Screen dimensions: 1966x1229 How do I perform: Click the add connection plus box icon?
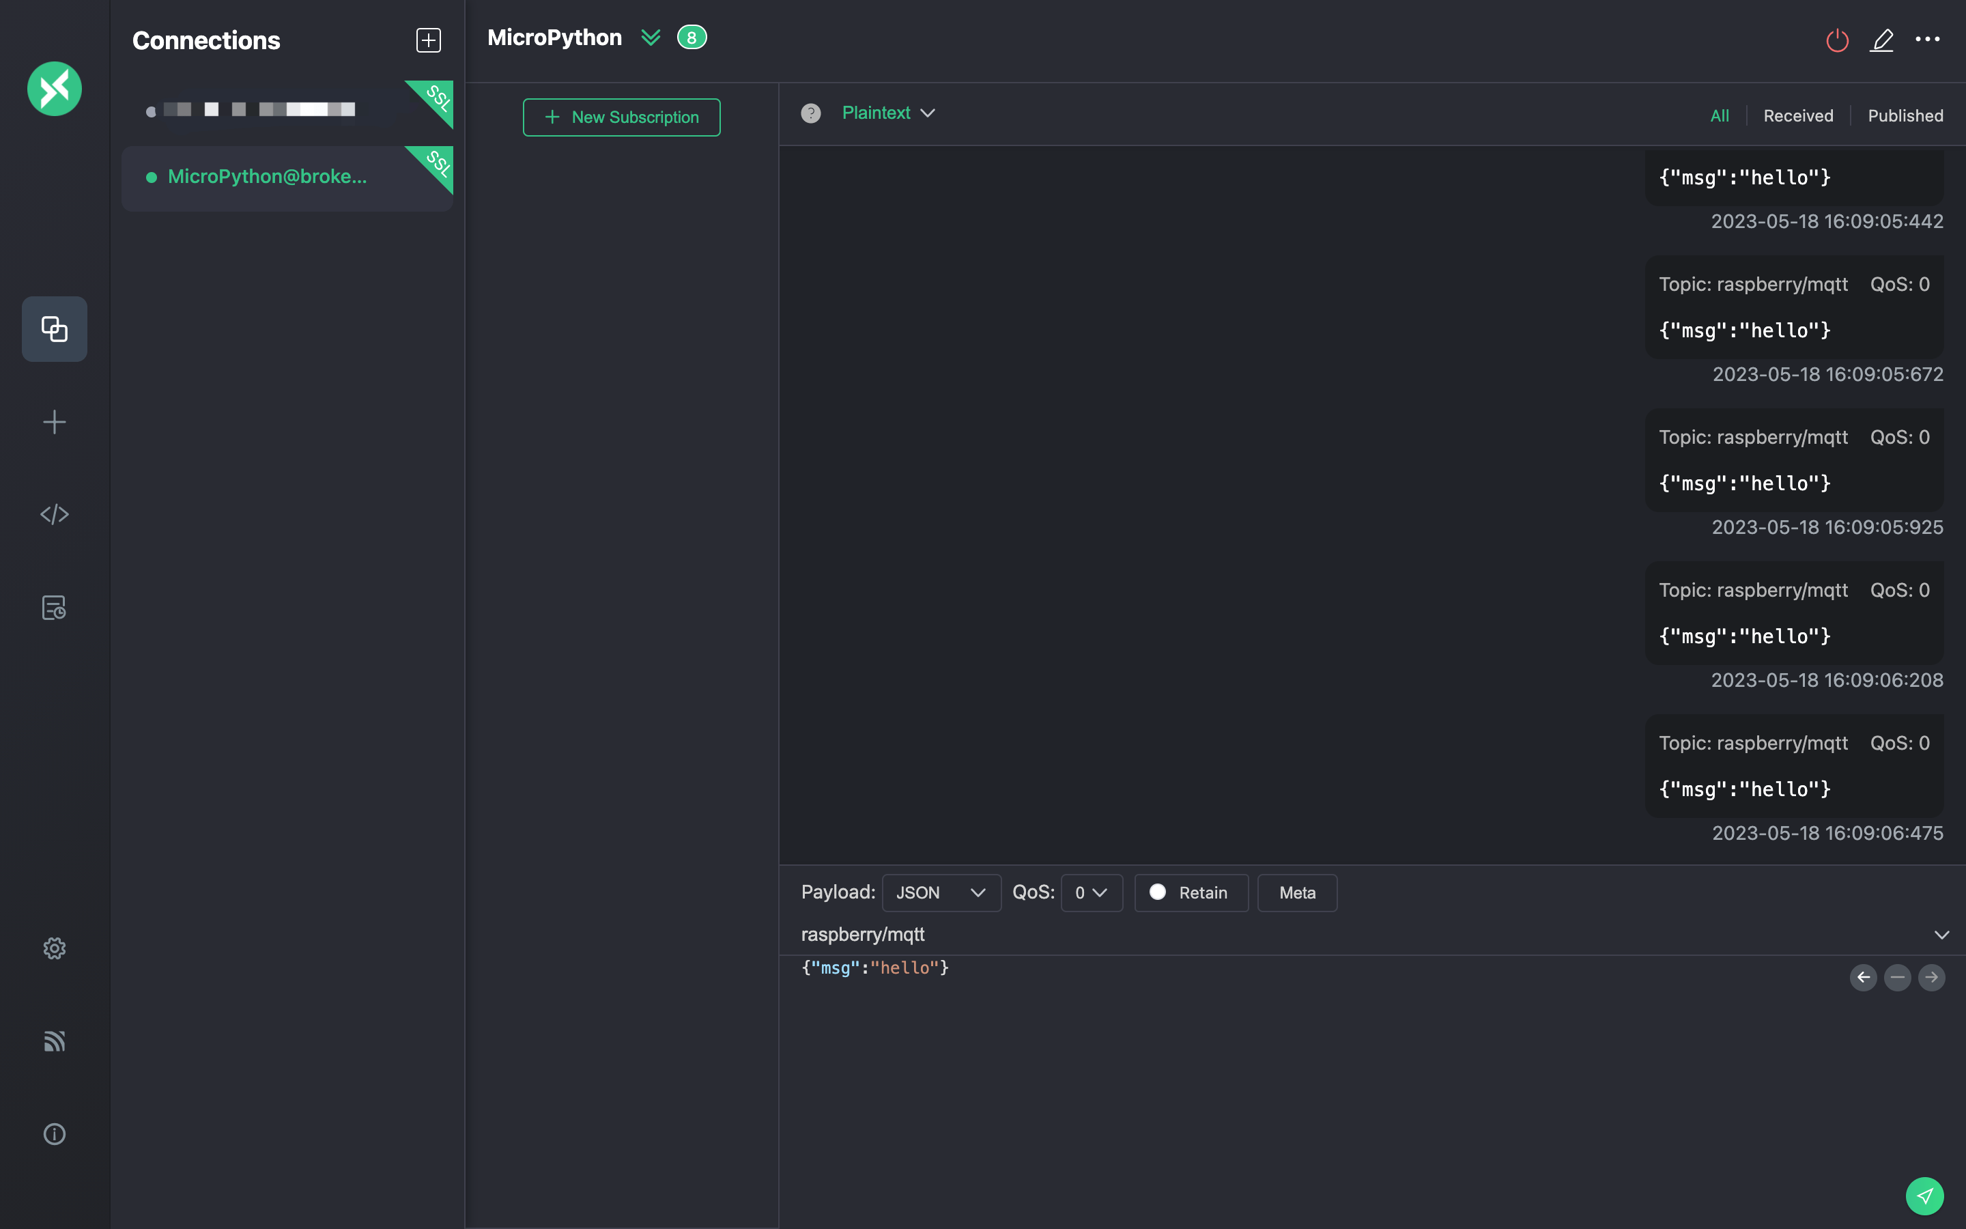428,40
